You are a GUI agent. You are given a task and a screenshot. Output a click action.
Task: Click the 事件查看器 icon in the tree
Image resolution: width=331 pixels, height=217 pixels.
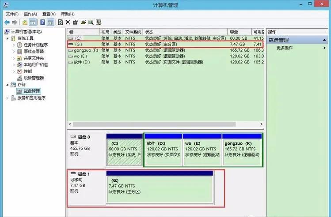click(19, 52)
